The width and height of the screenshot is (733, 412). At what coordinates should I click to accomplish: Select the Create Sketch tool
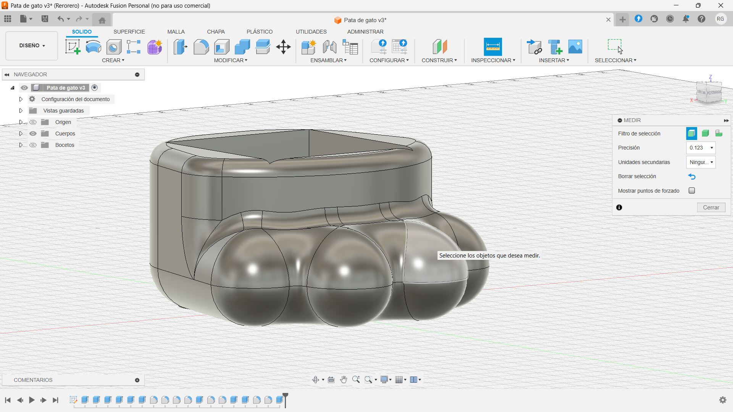(73, 47)
